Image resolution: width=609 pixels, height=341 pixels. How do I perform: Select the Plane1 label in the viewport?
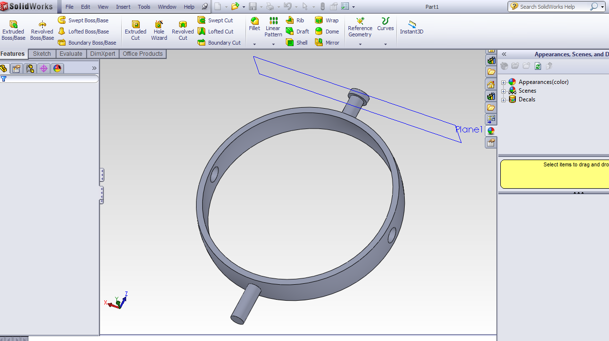coord(469,130)
